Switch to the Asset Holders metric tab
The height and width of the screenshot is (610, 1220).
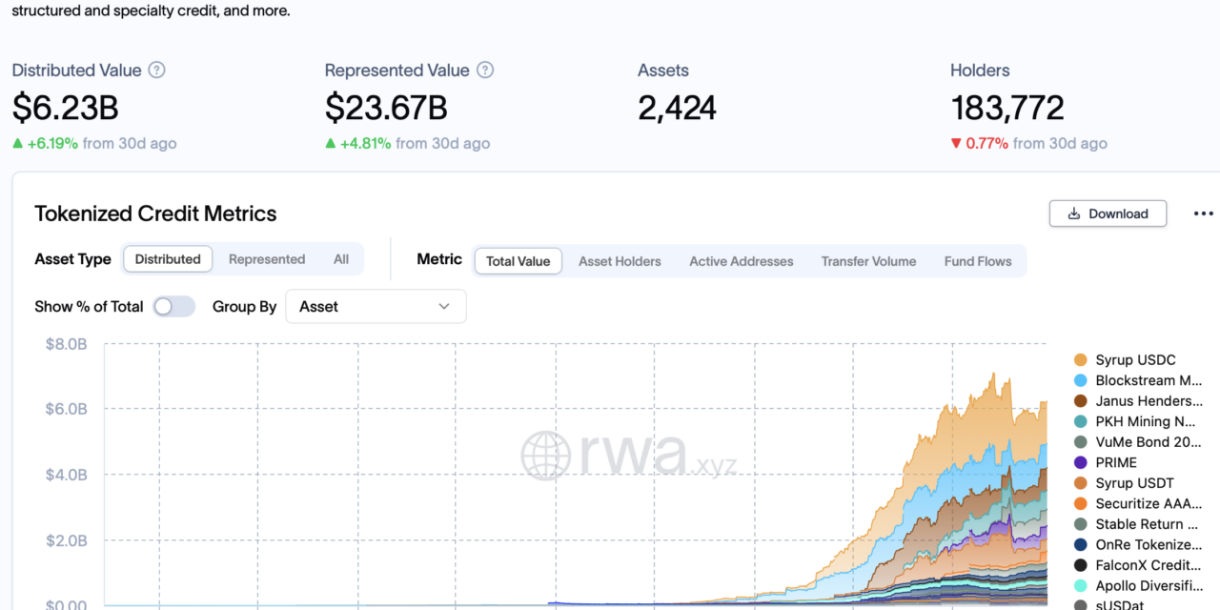[x=620, y=261]
